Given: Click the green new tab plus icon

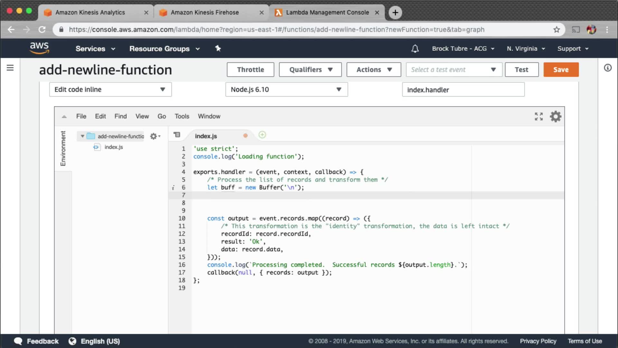Looking at the screenshot, I should pos(262,135).
